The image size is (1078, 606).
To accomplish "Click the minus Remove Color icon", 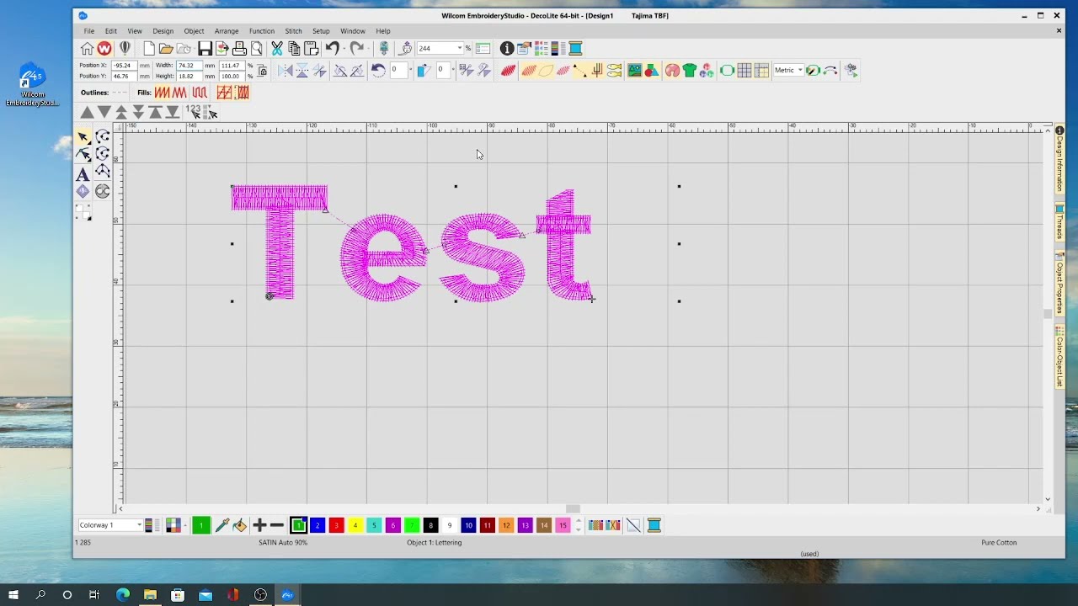I will click(x=276, y=525).
